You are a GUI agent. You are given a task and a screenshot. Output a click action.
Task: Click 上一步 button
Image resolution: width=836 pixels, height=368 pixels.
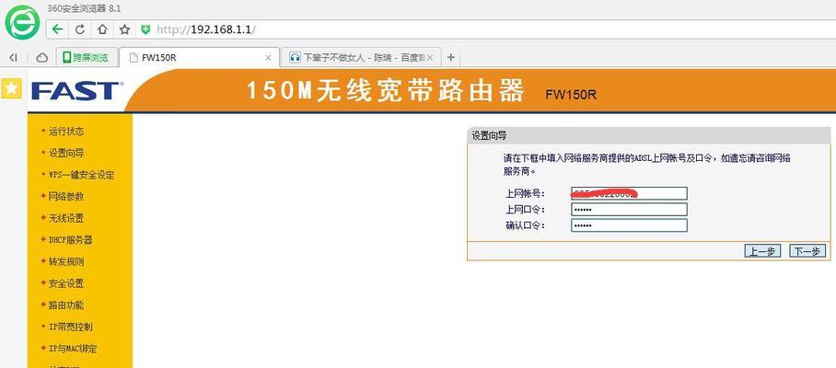click(762, 251)
